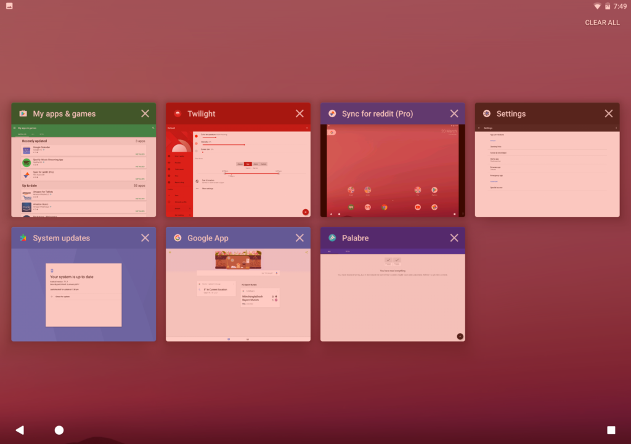The width and height of the screenshot is (631, 444).
Task: Tap the Wi-Fi status icon in status bar
Action: click(597, 6)
